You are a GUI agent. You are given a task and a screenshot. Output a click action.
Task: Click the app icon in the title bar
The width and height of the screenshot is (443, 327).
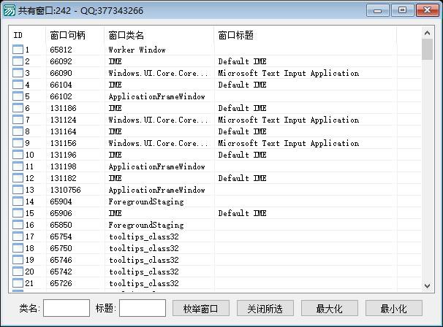click(x=10, y=10)
